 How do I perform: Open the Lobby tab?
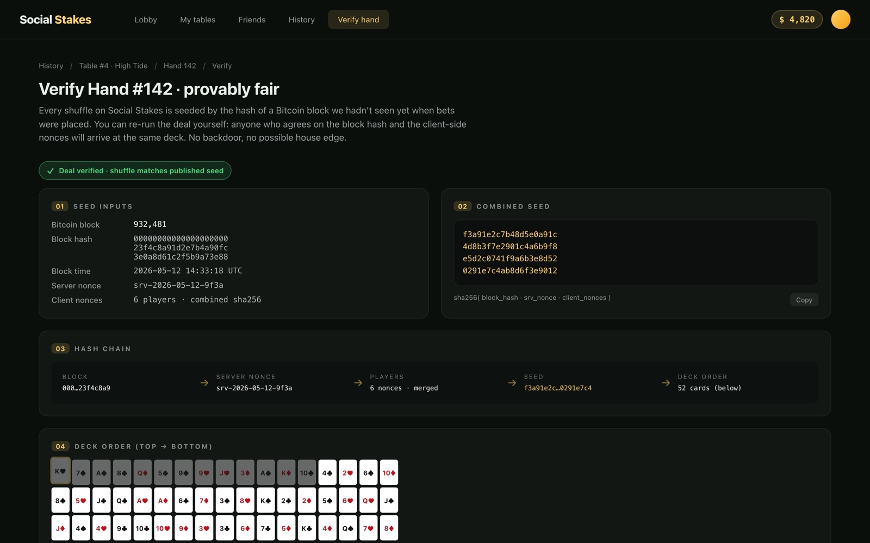click(x=146, y=20)
